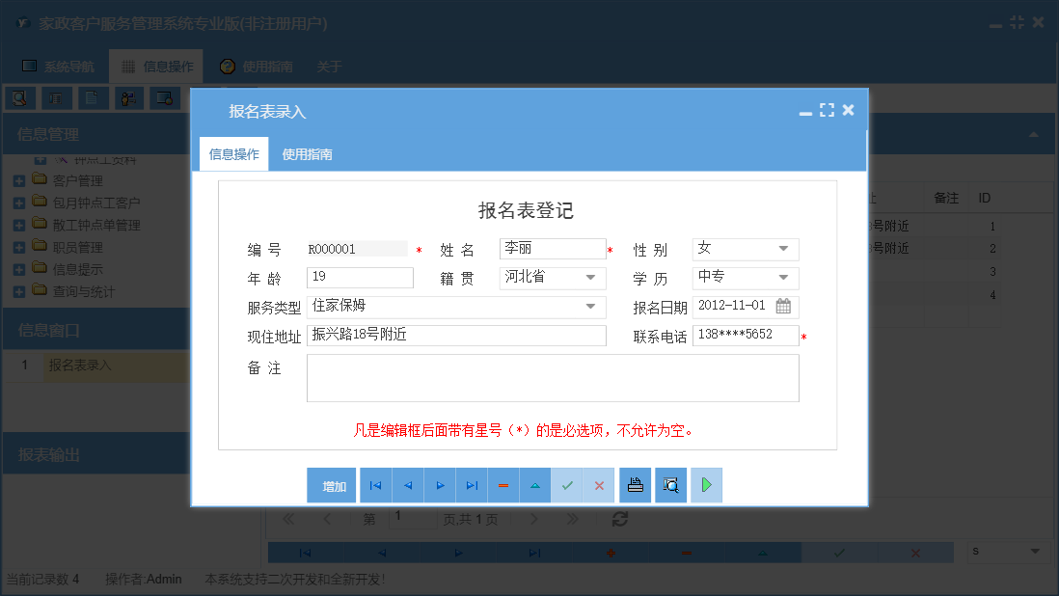Open the data query preview icon
Image resolution: width=1059 pixels, height=596 pixels.
[670, 485]
